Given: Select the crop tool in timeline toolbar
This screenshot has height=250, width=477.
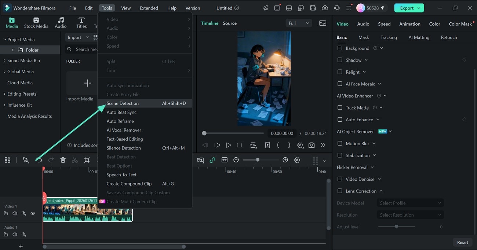Looking at the screenshot, I should point(87,160).
